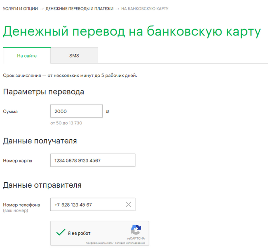
Task: Click the reCAPTCHA logo icon
Action: [136, 230]
